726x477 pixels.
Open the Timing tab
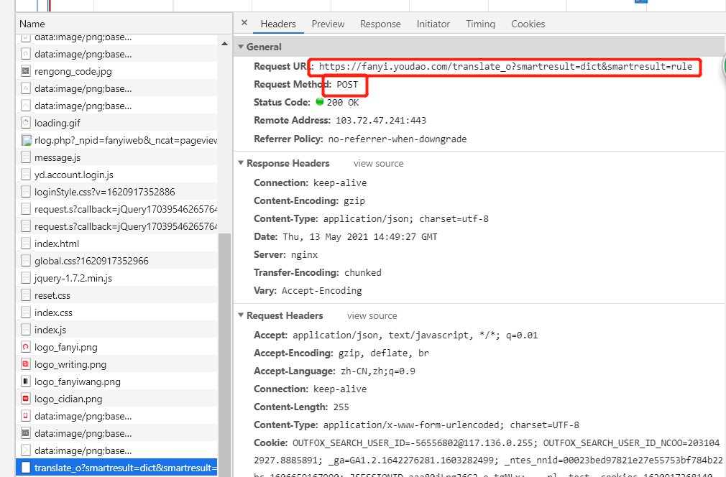(x=480, y=24)
